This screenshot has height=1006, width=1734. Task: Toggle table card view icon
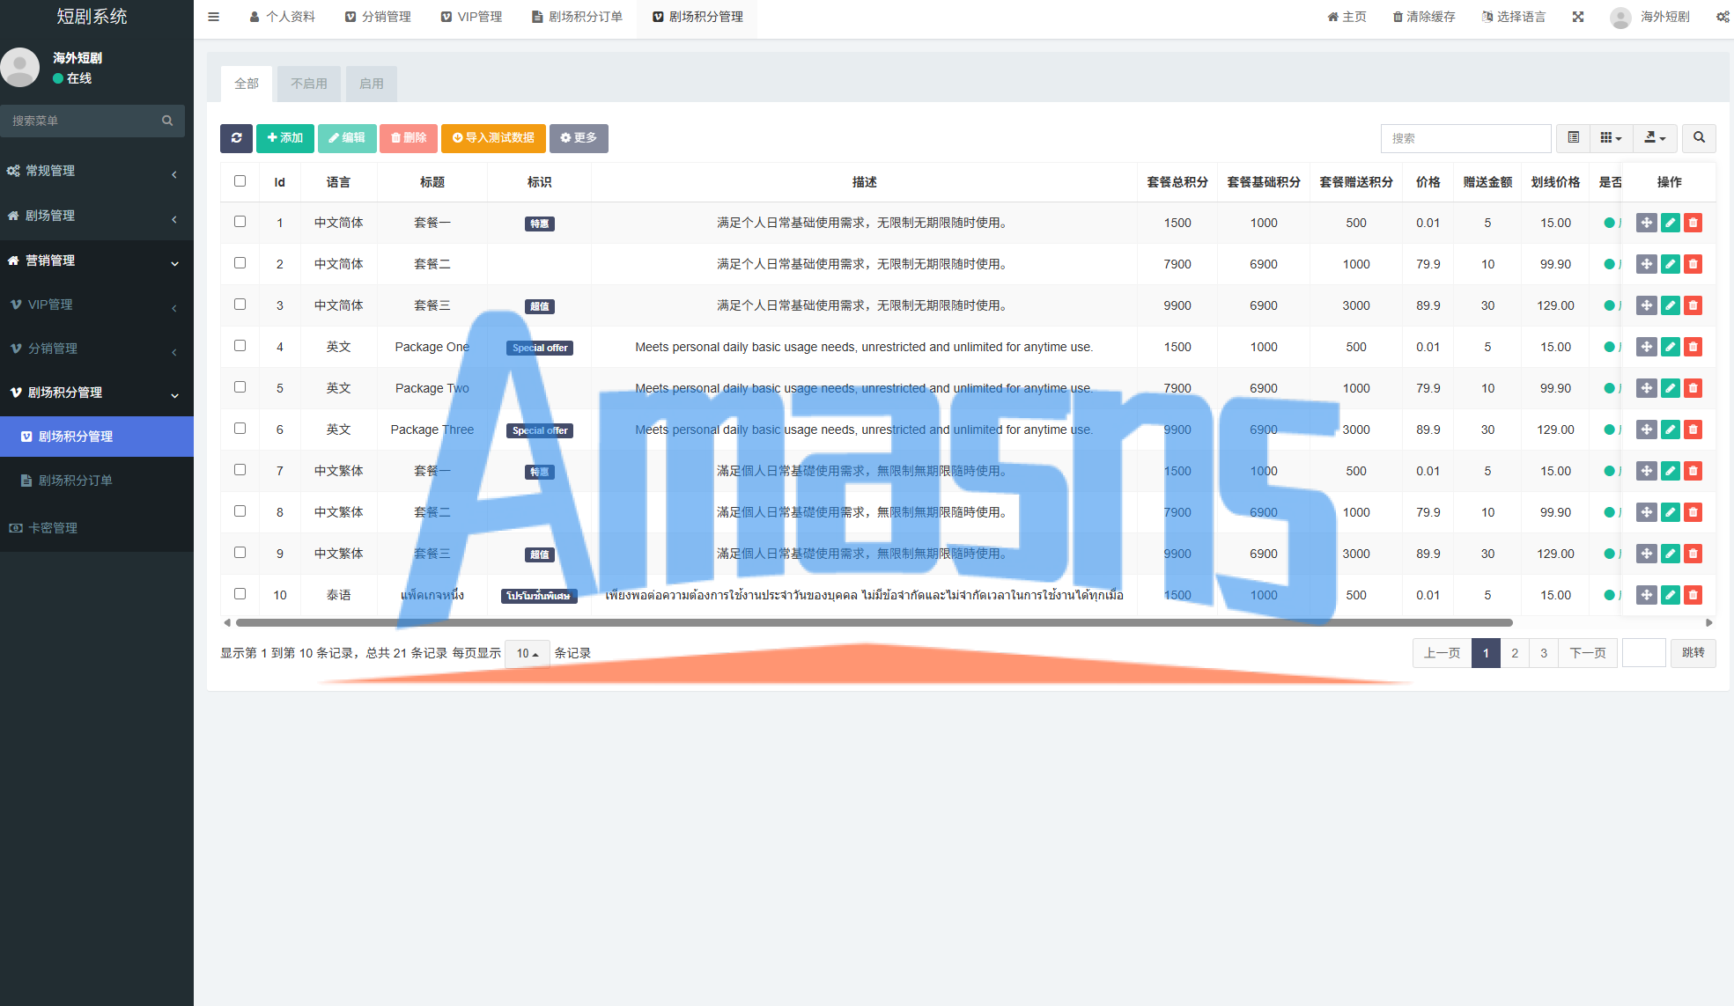(1573, 138)
